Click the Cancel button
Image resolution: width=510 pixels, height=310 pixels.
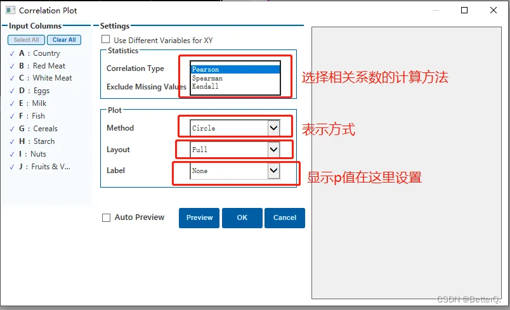coord(285,217)
